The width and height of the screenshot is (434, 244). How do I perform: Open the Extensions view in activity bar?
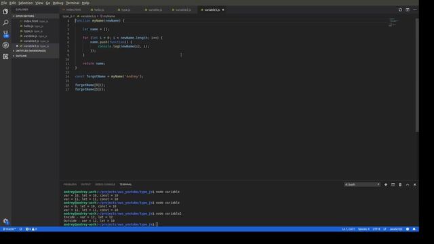coord(5,56)
